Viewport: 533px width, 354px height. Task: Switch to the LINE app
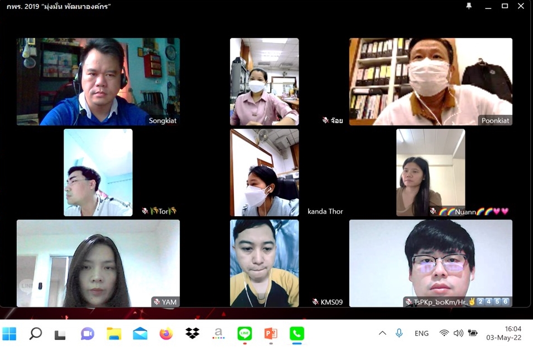click(x=245, y=333)
